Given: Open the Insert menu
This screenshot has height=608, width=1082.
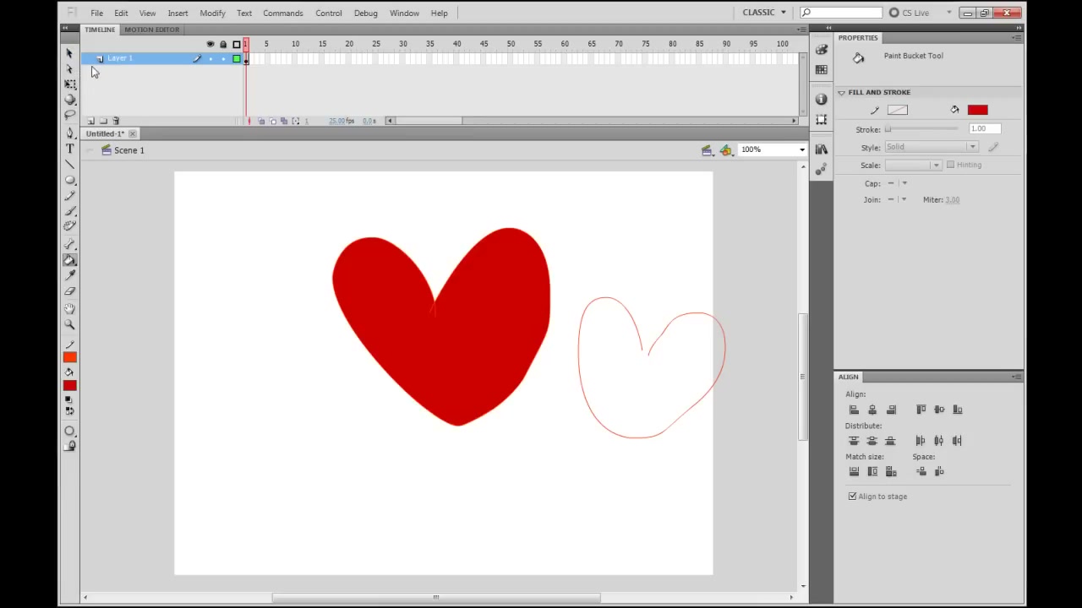Looking at the screenshot, I should click(178, 13).
